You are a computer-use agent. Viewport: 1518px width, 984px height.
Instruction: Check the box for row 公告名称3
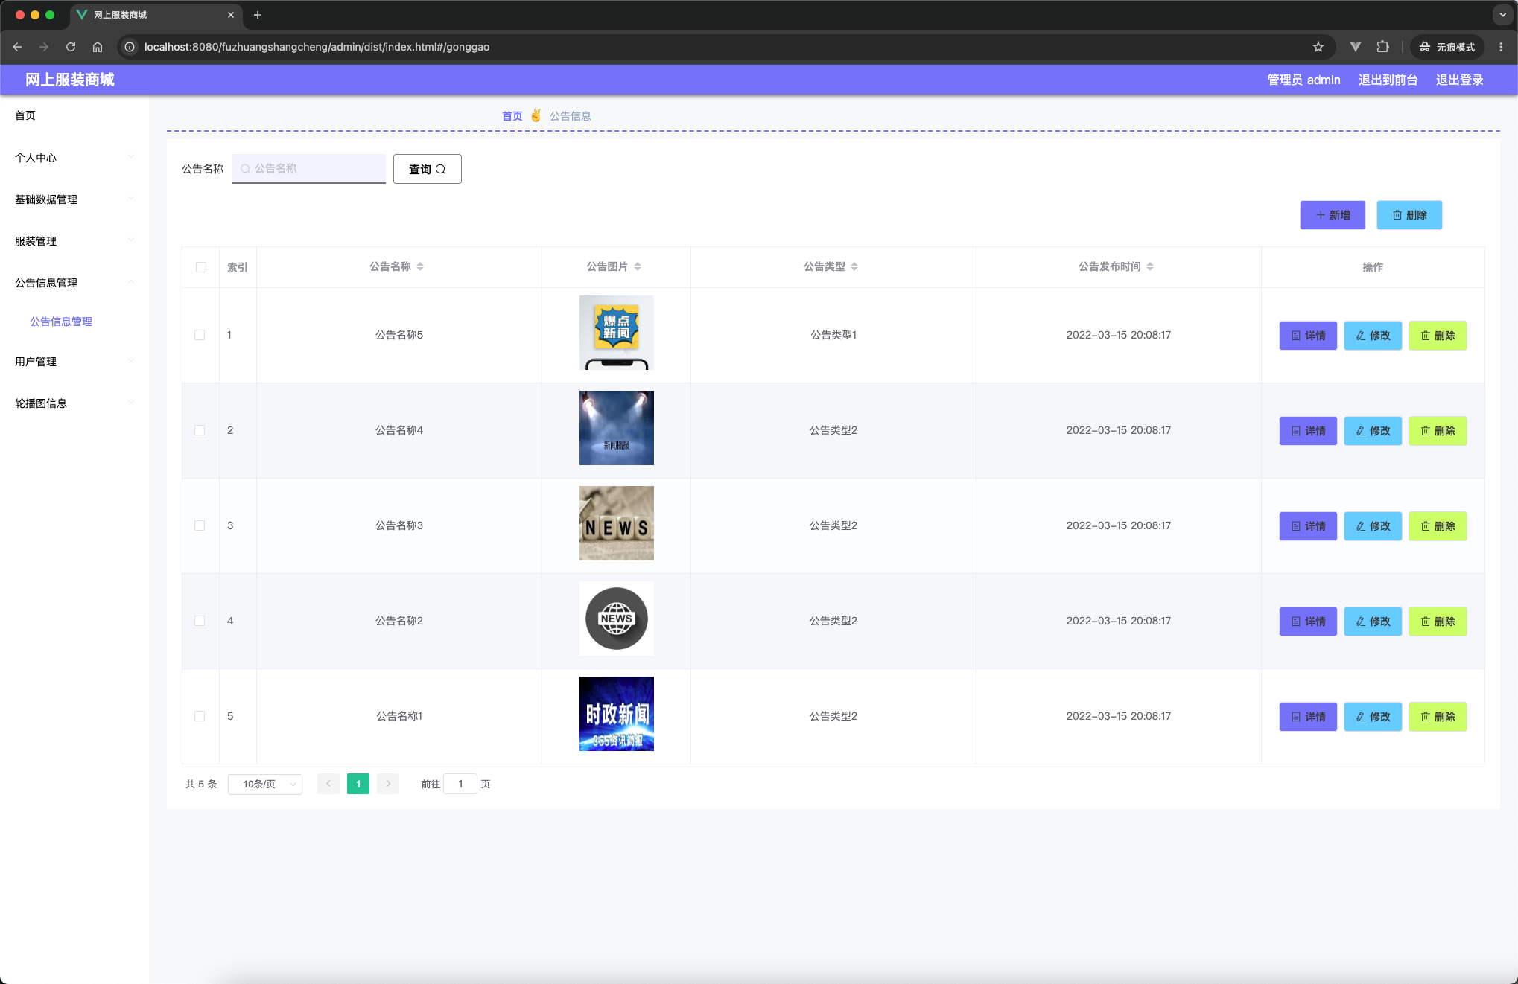[200, 525]
